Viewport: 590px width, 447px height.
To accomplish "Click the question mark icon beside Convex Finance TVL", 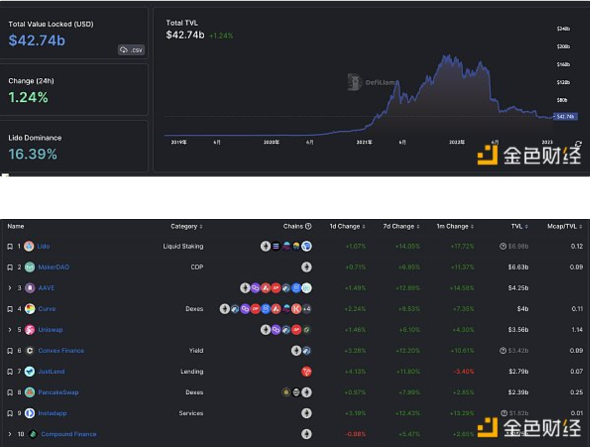I will [503, 350].
